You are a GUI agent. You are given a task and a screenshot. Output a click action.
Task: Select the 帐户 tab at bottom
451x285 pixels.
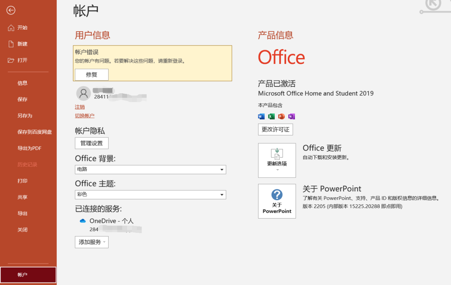click(28, 275)
